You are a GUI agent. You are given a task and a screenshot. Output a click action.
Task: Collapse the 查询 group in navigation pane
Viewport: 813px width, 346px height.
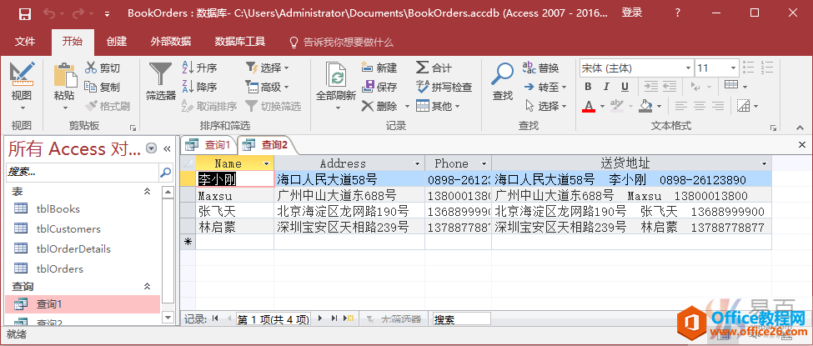tap(148, 286)
